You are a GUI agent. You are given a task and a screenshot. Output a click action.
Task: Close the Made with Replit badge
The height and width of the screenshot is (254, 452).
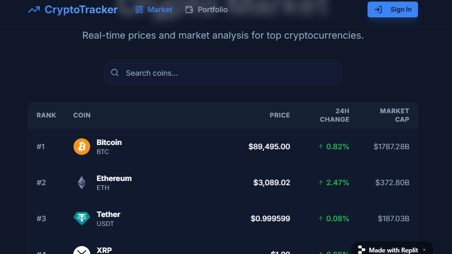click(424, 250)
